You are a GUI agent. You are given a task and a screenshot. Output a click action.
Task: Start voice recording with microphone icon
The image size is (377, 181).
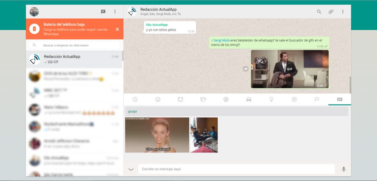tap(344, 169)
